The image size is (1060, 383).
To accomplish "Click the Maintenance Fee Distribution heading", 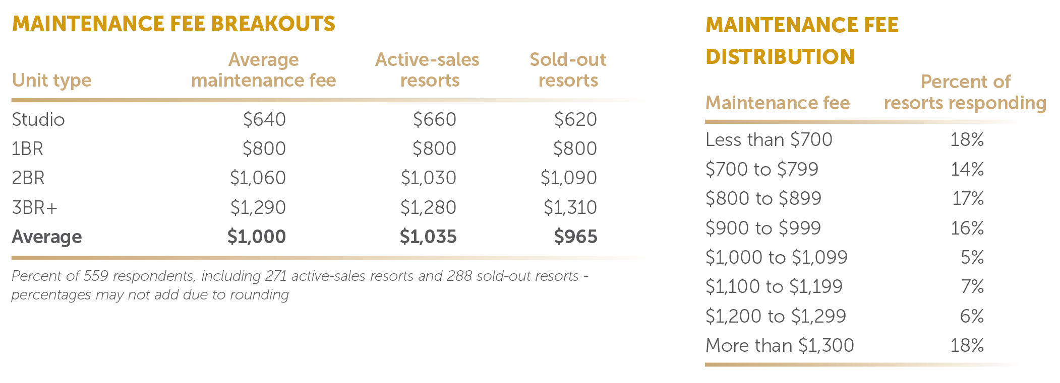I will tap(801, 41).
